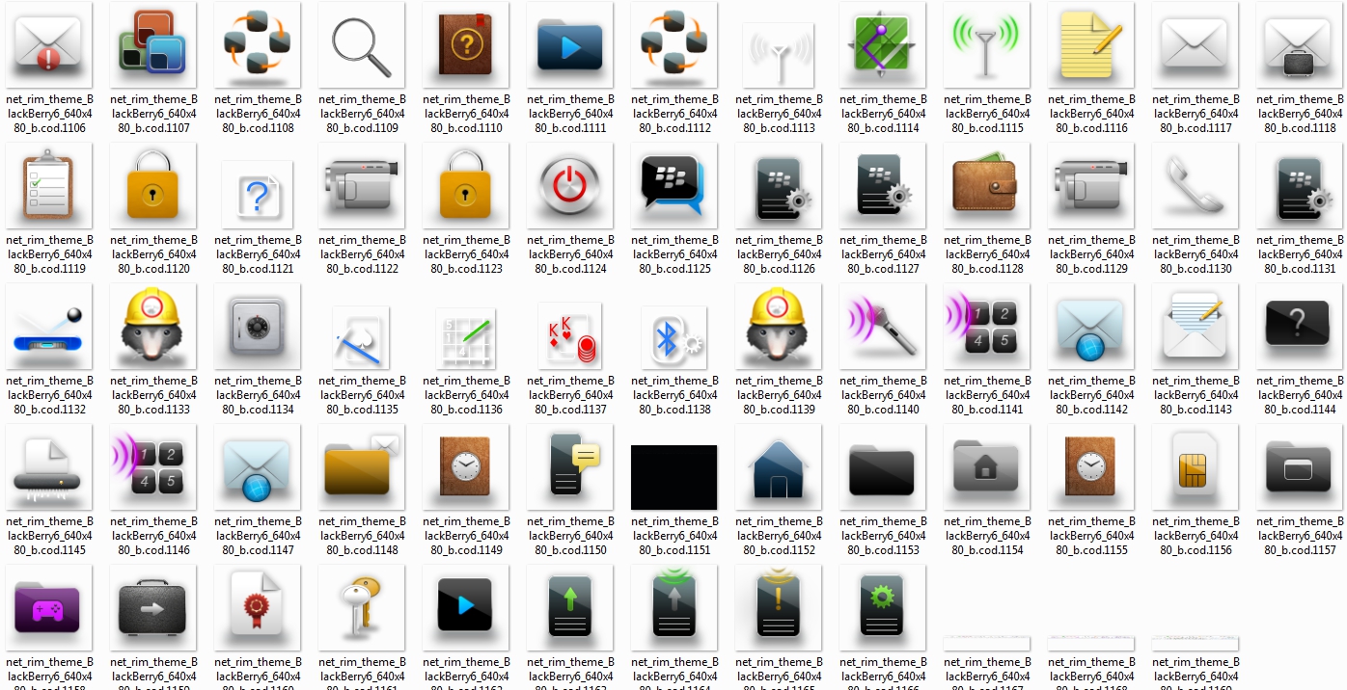Screen dimensions: 1347x690
Task: Select the Bluetooth settings icon, file 1138
Action: pos(674,337)
